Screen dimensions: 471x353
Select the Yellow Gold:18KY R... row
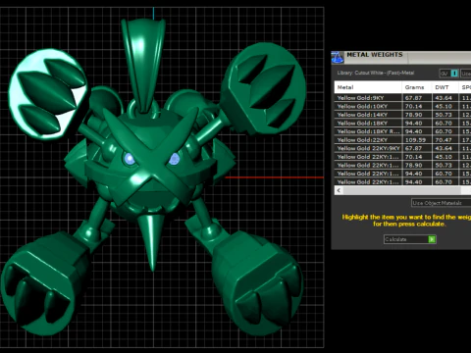(402, 131)
